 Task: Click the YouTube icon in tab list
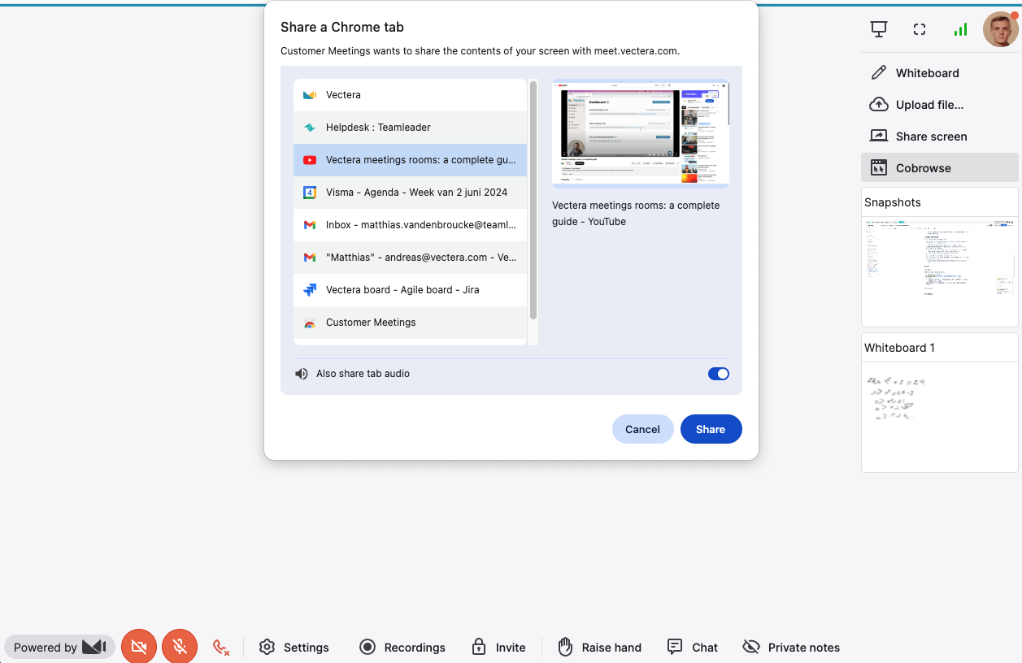pos(310,160)
